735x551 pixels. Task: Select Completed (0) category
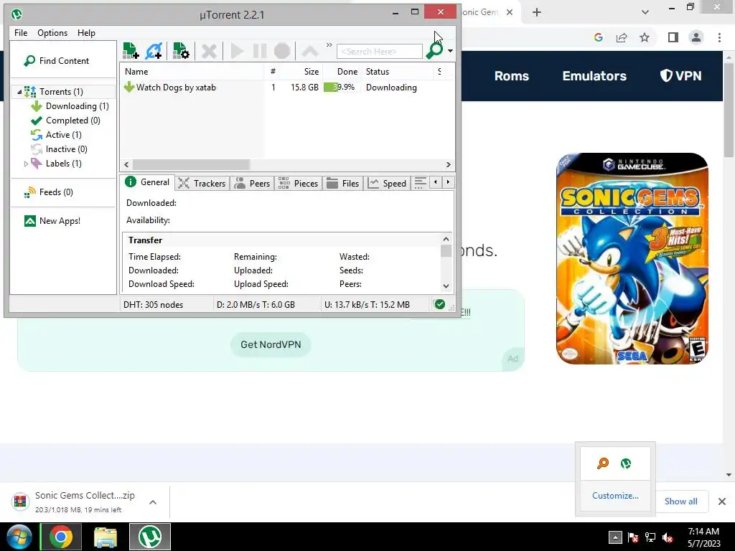[65, 121]
